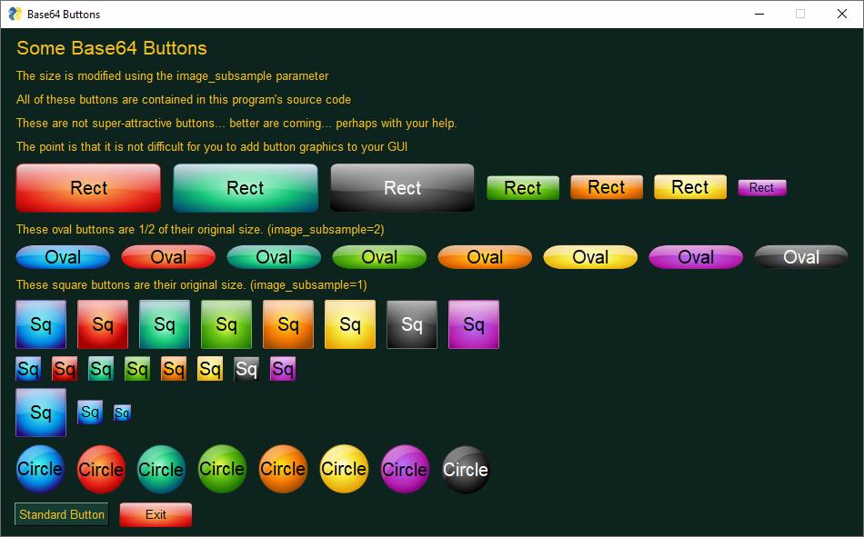Screen dimensions: 864x537
Task: Choose the small orange Rect button
Action: coord(607,187)
